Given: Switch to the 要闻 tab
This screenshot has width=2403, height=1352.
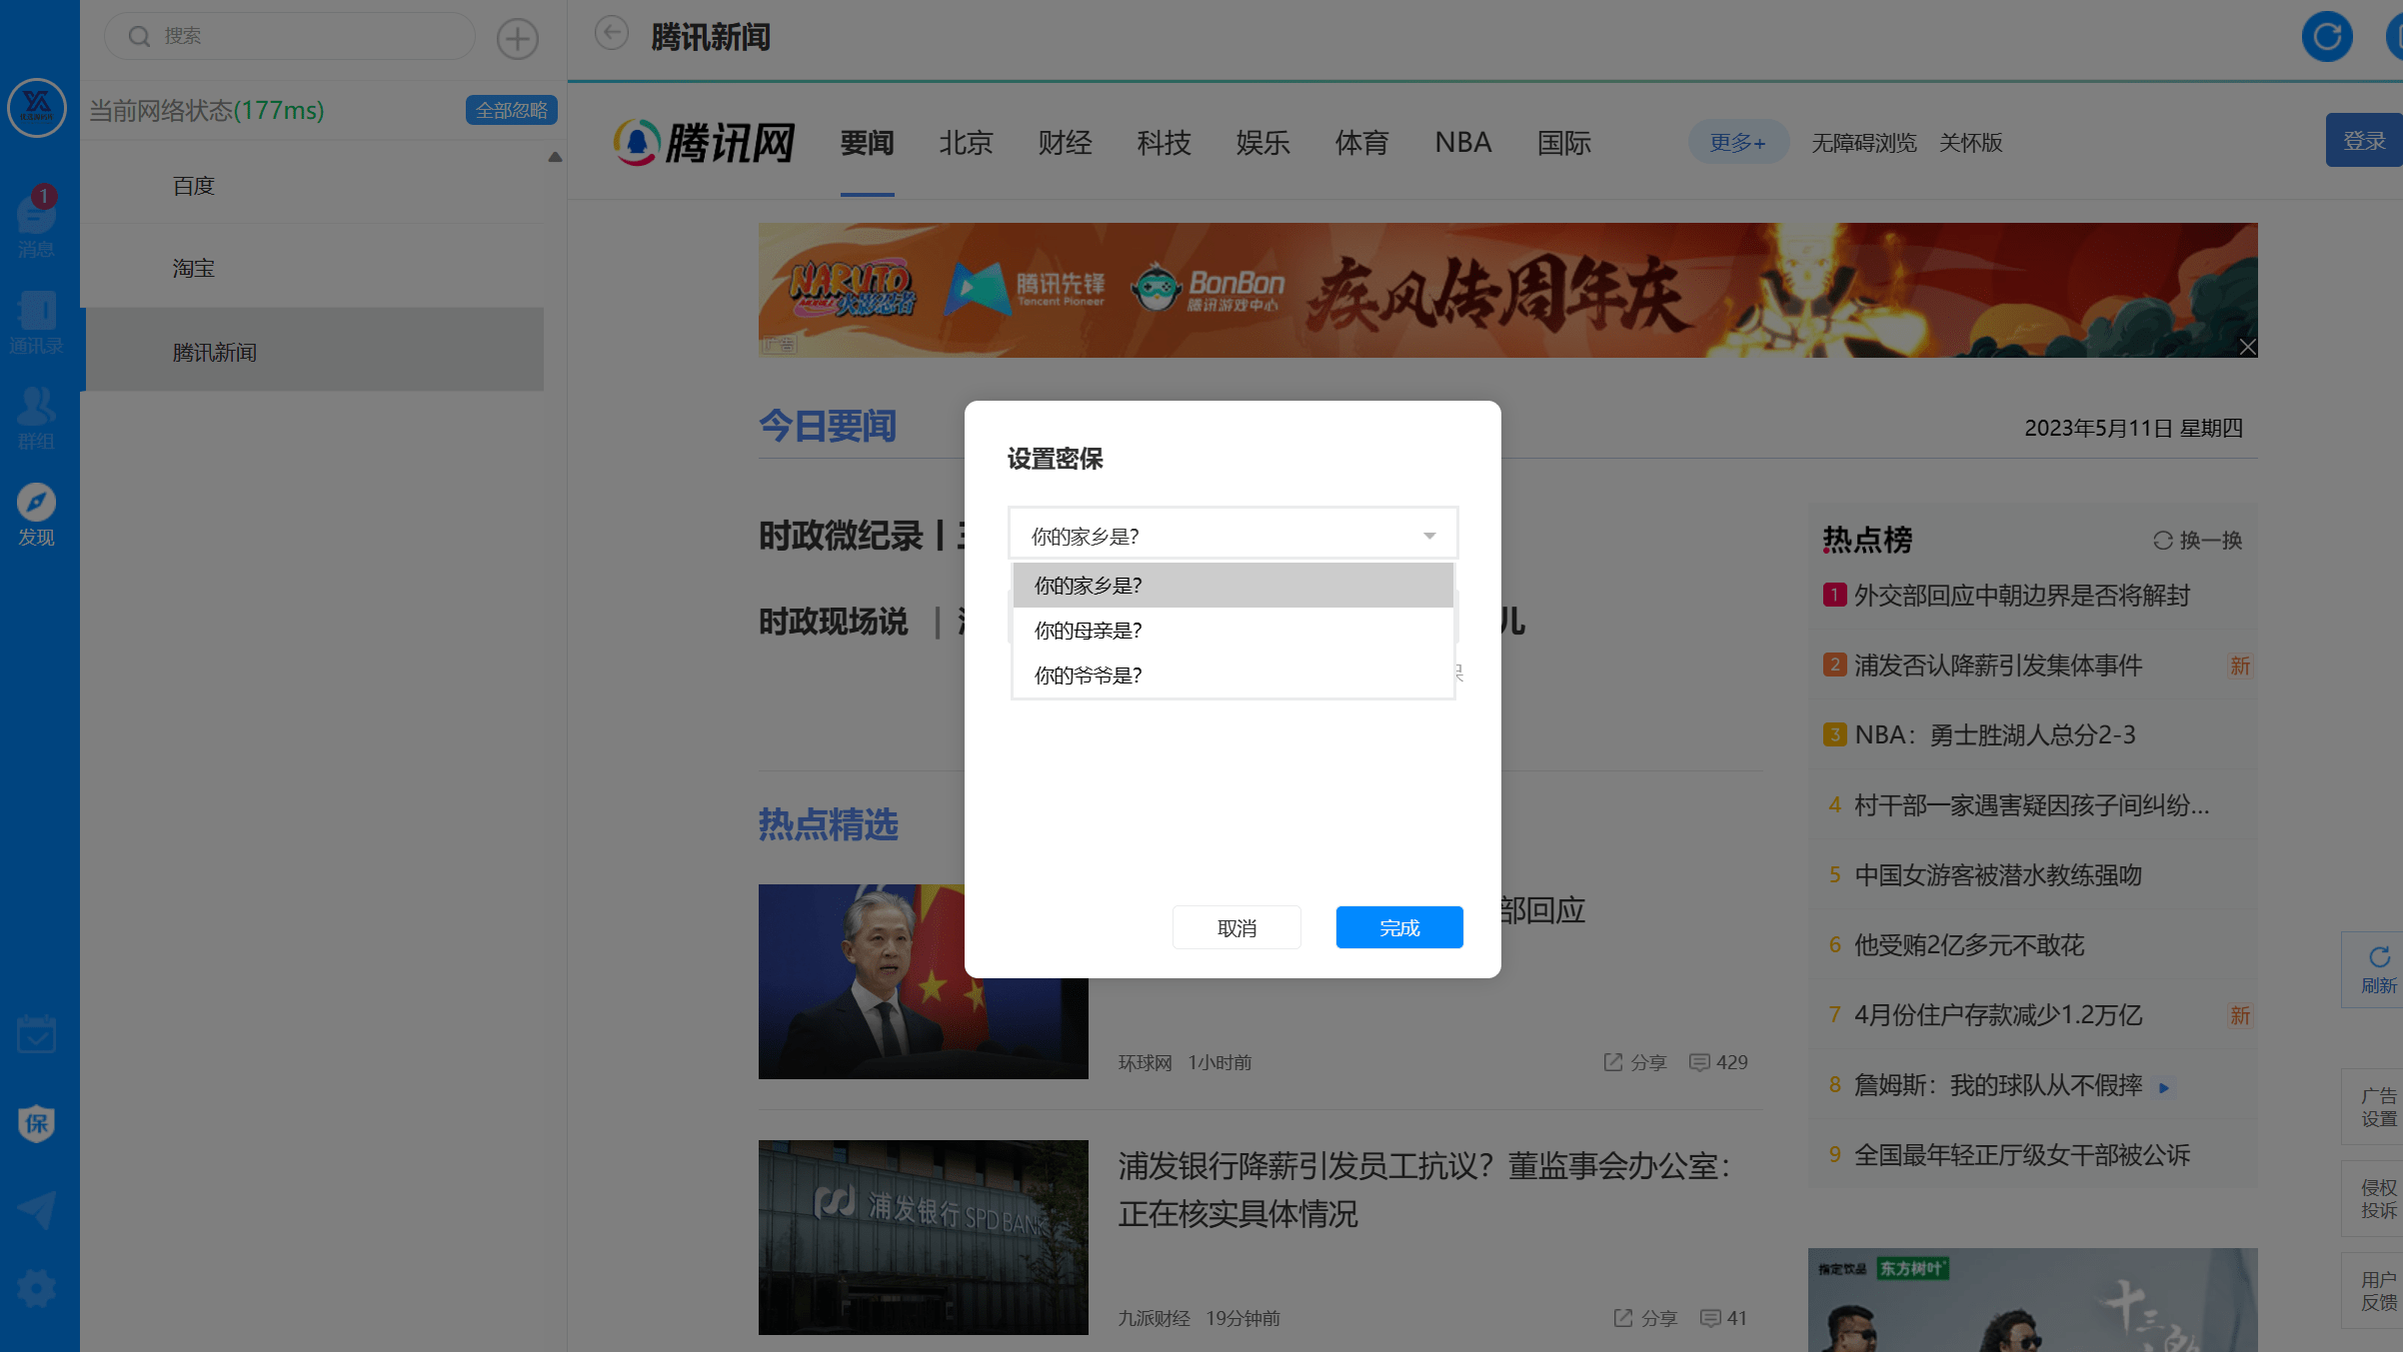Looking at the screenshot, I should pyautogui.click(x=867, y=143).
